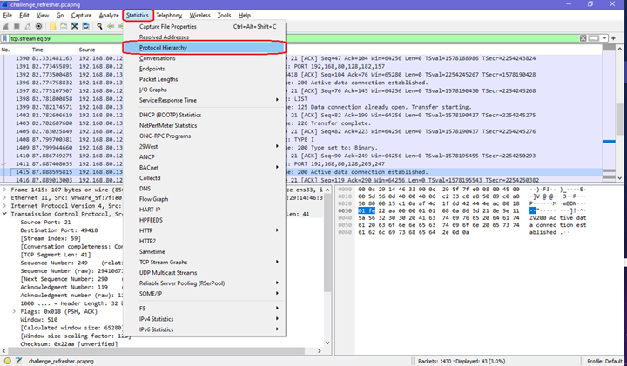The width and height of the screenshot is (627, 366).
Task: Open the Wireless menu
Action: tap(199, 15)
